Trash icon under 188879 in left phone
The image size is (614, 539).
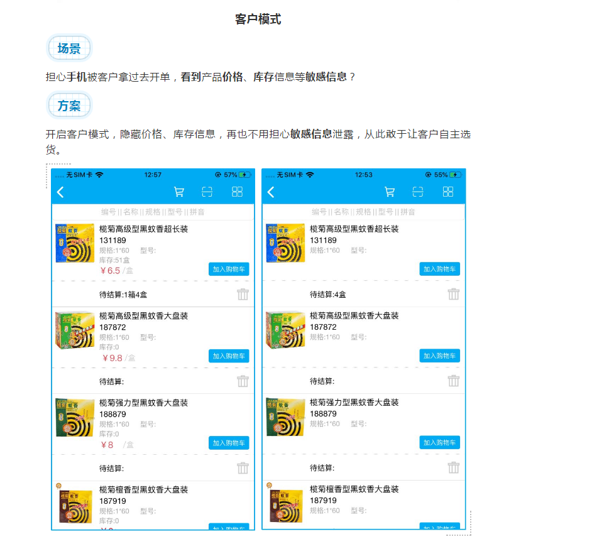pos(243,468)
